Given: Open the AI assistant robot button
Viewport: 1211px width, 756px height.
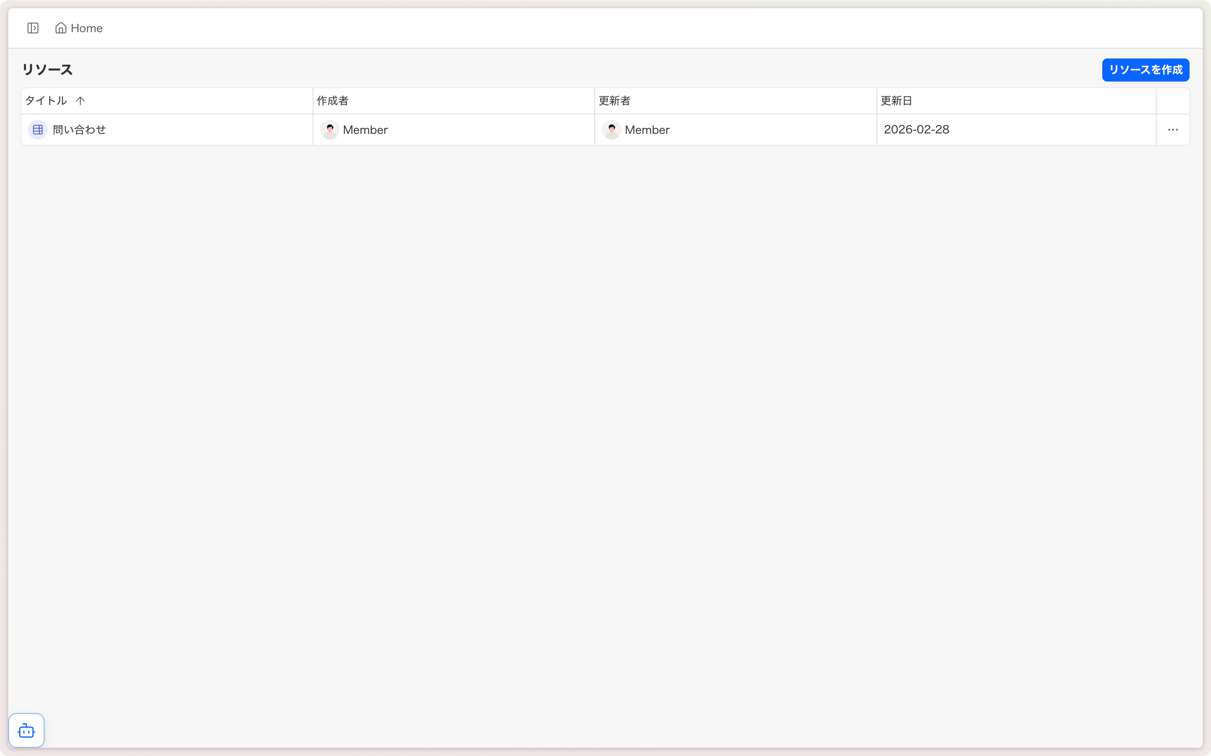Looking at the screenshot, I should [x=26, y=730].
